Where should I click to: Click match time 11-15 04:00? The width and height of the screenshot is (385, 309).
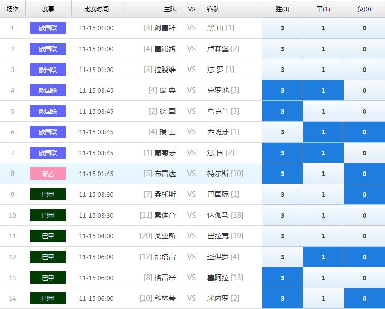coord(96,236)
